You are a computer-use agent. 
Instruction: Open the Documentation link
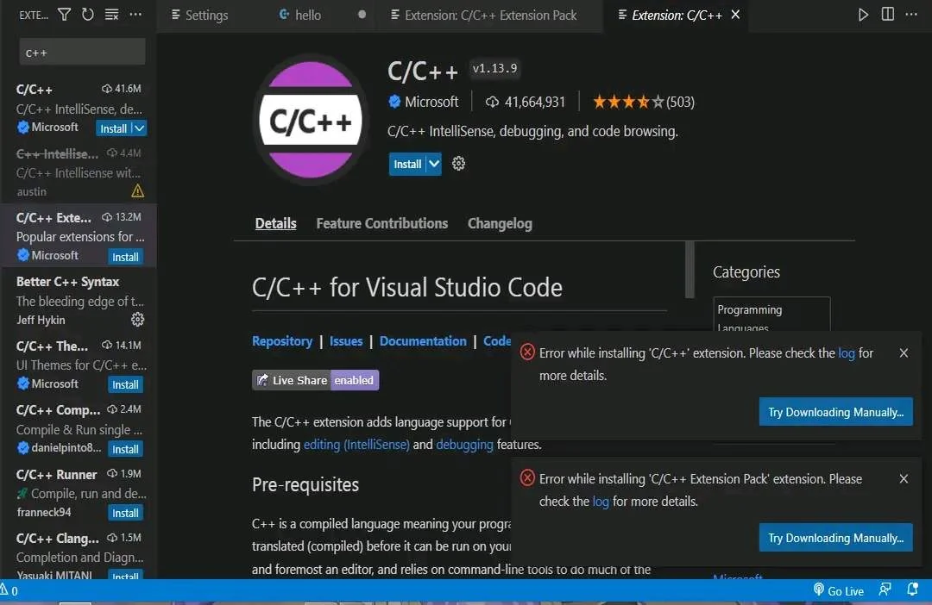click(x=423, y=340)
